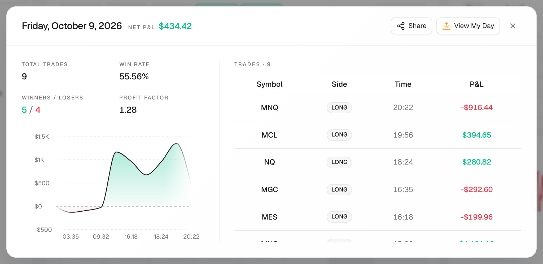The width and height of the screenshot is (543, 264).
Task: Click the 03:35 label on the chart axis
Action: [x=71, y=236]
